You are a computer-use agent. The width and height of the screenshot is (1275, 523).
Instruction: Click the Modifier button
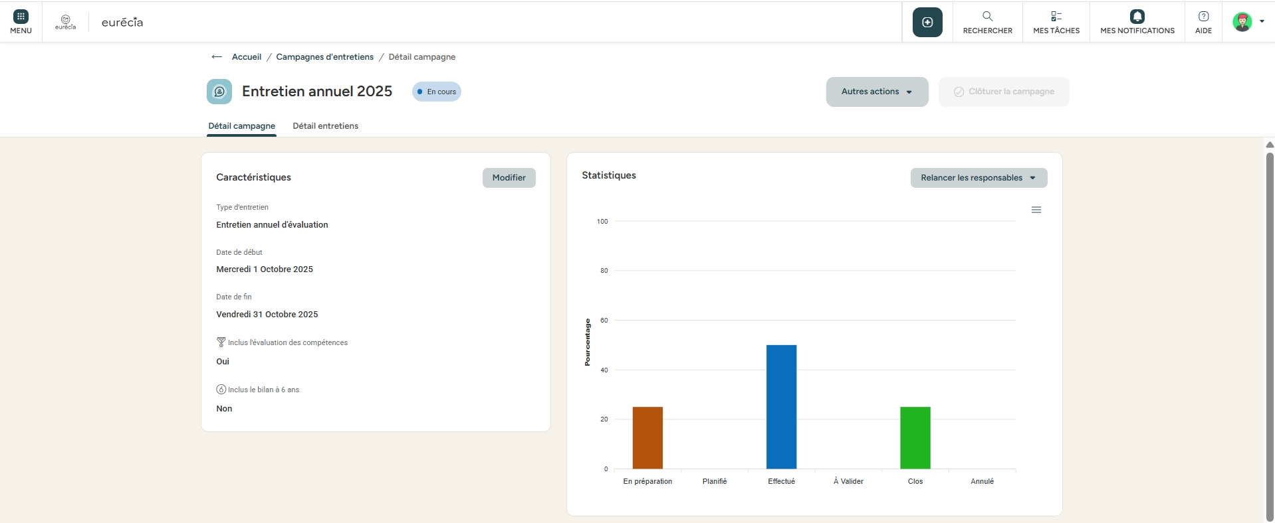pos(509,178)
